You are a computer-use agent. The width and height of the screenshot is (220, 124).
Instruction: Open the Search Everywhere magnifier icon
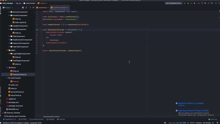pos(219,3)
